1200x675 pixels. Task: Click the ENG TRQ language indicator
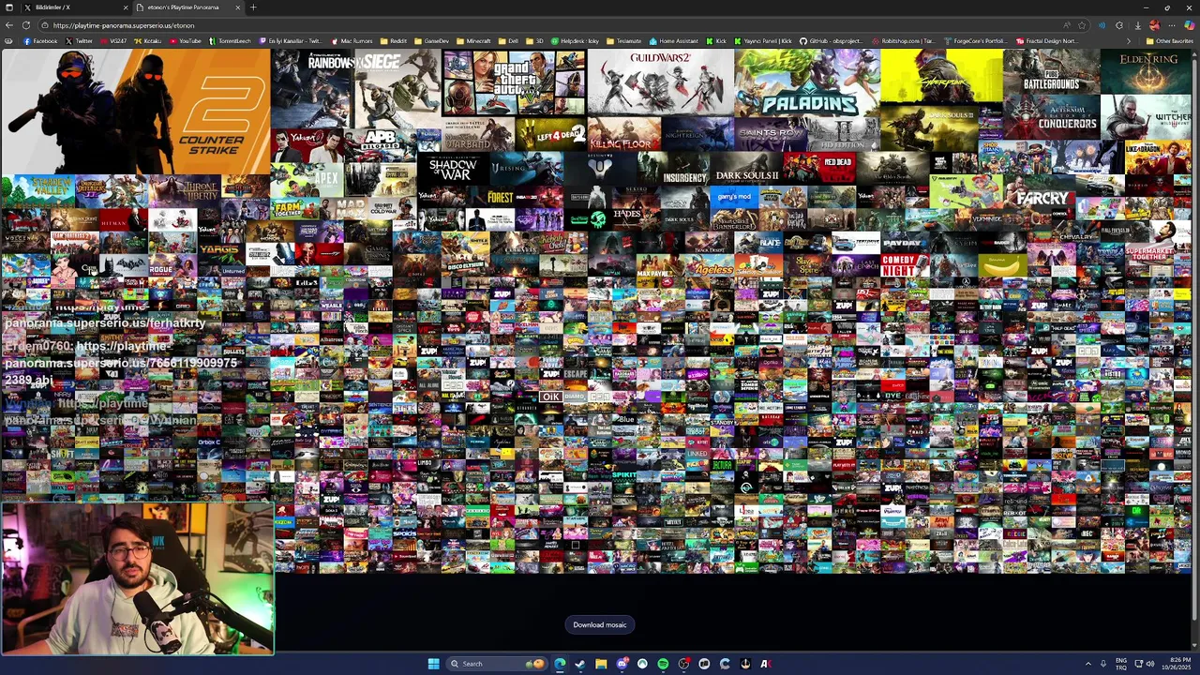pos(1121,664)
